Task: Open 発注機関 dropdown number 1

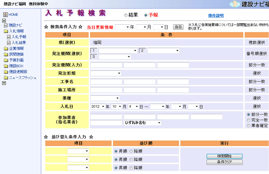Action: coord(118,51)
